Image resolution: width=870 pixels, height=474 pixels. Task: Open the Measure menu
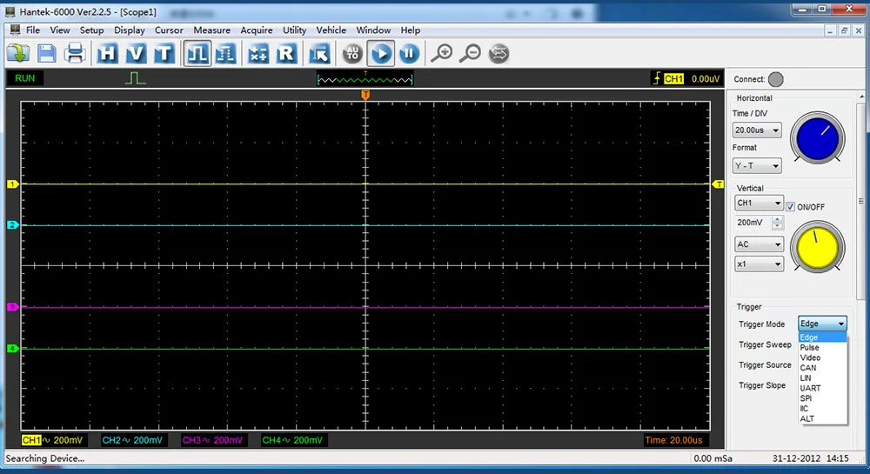(x=211, y=30)
